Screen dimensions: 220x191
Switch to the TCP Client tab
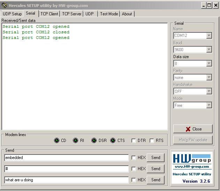click(49, 14)
